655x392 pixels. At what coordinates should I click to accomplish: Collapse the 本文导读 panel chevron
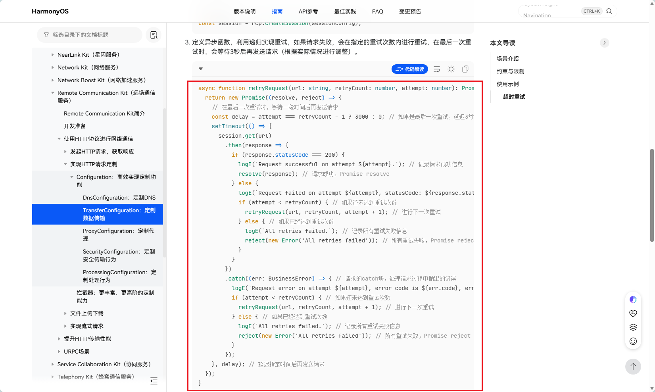[604, 43]
